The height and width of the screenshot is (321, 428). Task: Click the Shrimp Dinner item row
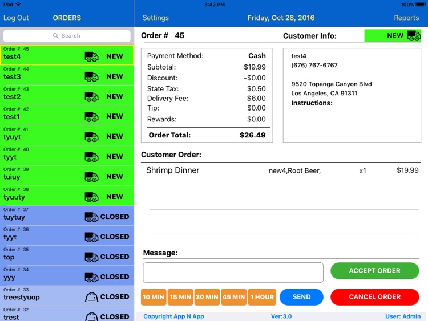tap(280, 175)
